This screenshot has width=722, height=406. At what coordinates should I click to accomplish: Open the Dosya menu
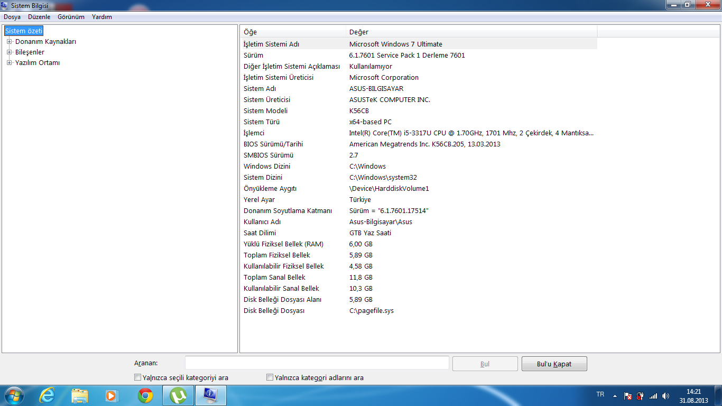(x=12, y=17)
